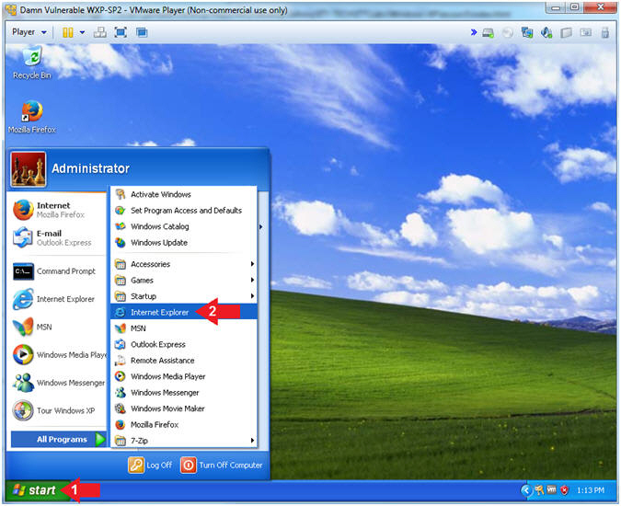
Task: Click the Administrator chess avatar picture
Action: (x=29, y=169)
